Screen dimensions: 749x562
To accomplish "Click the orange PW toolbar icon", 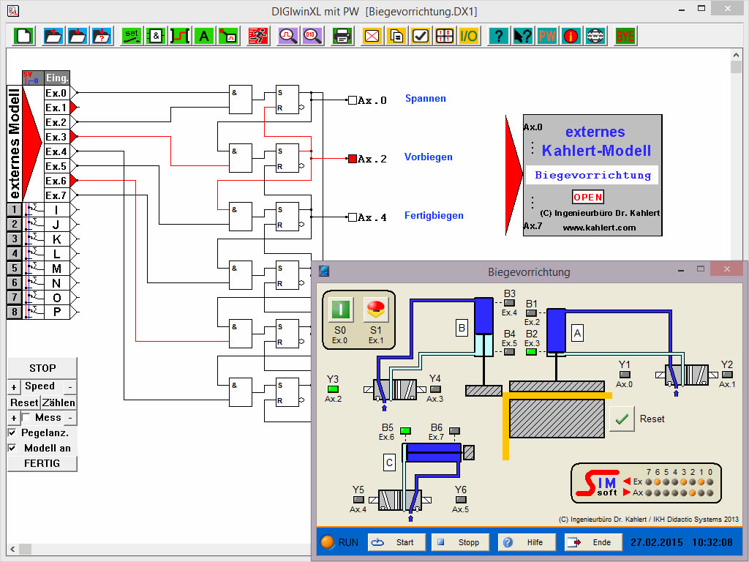I will tap(546, 35).
